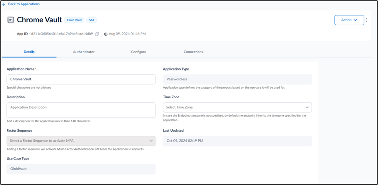This screenshot has width=378, height=185.
Task: Click the Use Case Type OloidVault field
Action: [x=81, y=169]
